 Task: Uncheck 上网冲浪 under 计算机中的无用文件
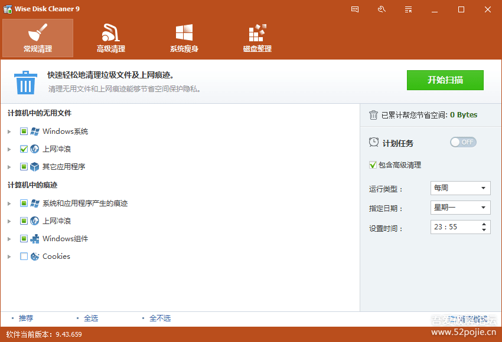coord(24,149)
